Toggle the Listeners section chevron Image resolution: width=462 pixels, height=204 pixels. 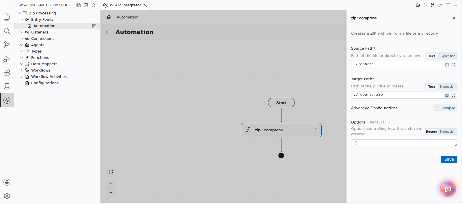pos(22,32)
